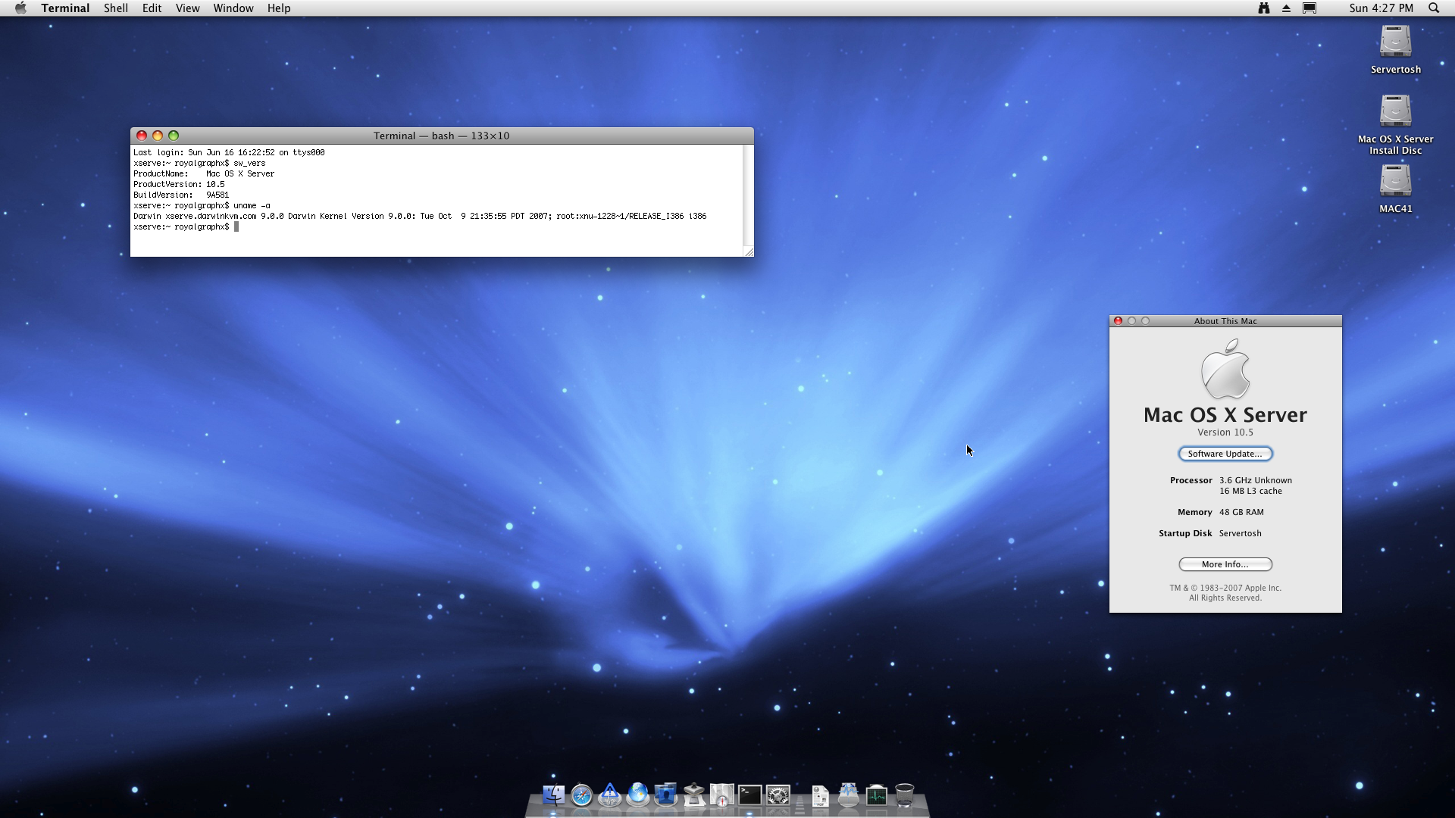
Task: Click the current Terminal prompt cursor line
Action: click(x=186, y=226)
